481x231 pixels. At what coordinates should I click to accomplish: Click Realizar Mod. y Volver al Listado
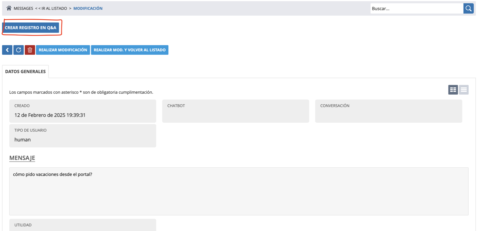coord(130,50)
